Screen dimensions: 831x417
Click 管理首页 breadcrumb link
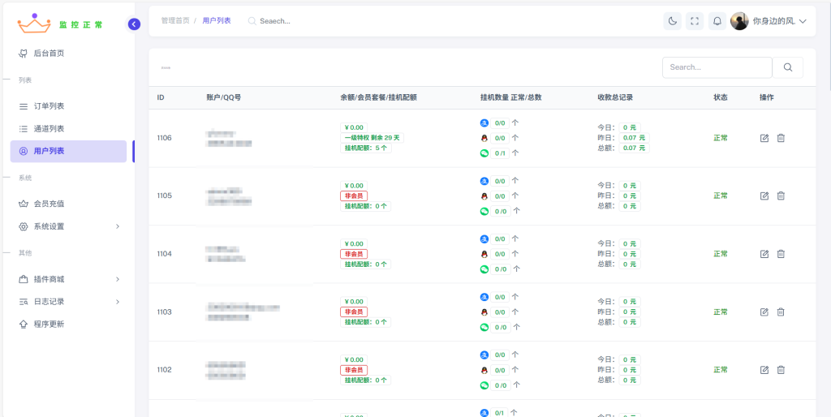click(x=175, y=20)
